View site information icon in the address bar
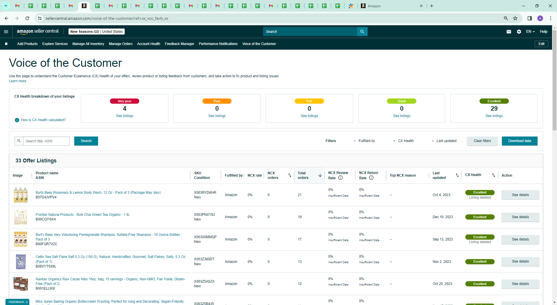This screenshot has width=557, height=305. (40, 18)
